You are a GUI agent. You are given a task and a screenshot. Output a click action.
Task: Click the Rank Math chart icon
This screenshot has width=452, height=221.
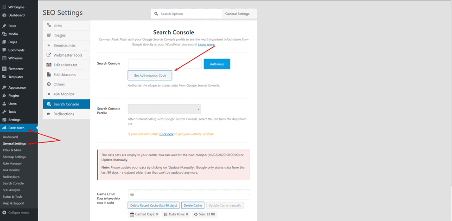[4, 128]
